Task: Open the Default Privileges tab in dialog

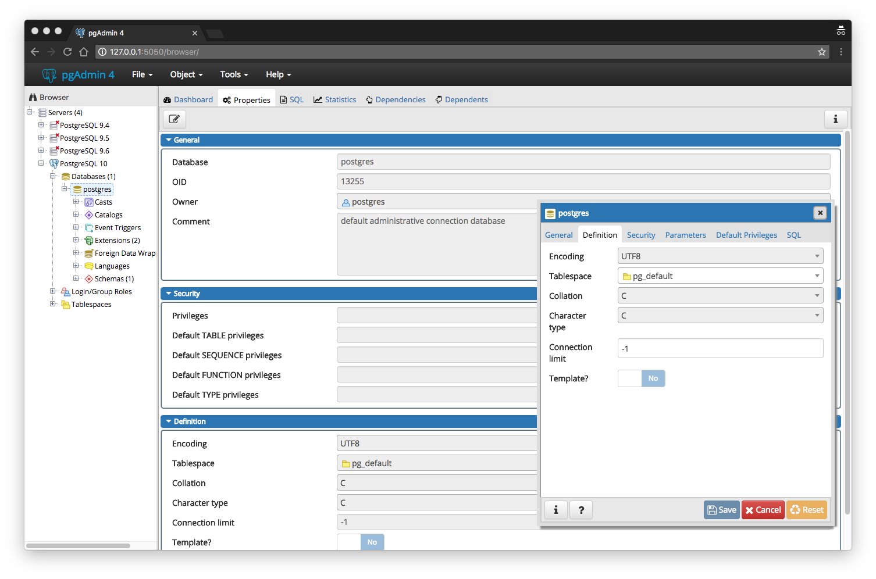Action: [746, 235]
